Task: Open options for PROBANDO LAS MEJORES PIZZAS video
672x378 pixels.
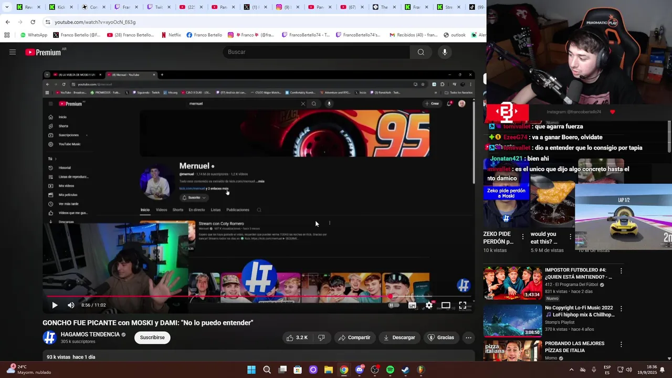Action: [x=621, y=344]
